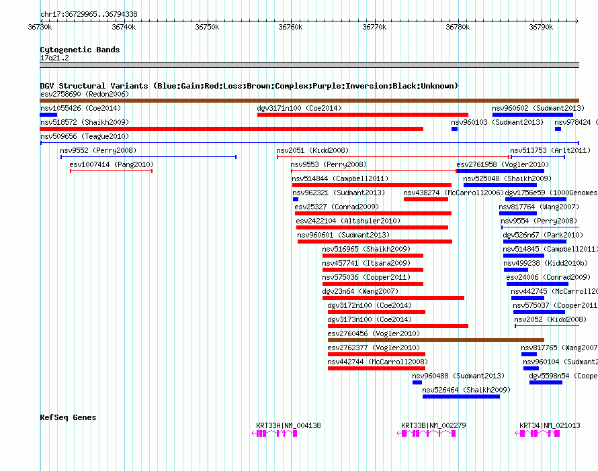598x471 pixels.
Task: Click the nsv442744 (McCarroll2008) label
Action: (x=378, y=362)
